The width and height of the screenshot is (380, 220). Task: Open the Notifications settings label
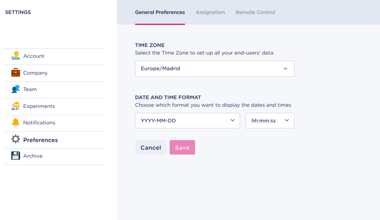point(39,123)
